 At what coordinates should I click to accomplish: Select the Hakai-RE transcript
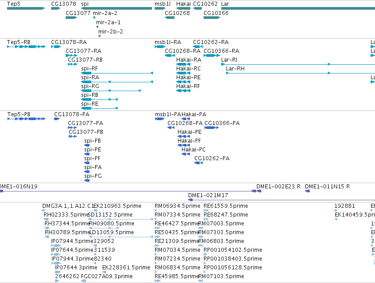[x=183, y=82]
